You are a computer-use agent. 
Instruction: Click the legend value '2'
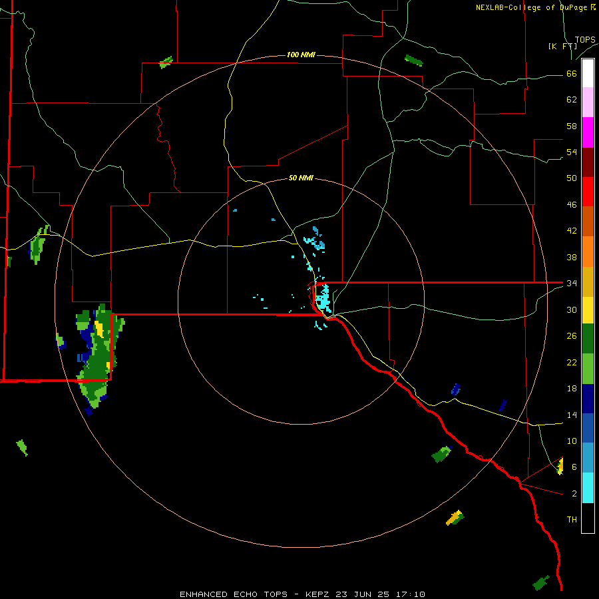click(574, 494)
